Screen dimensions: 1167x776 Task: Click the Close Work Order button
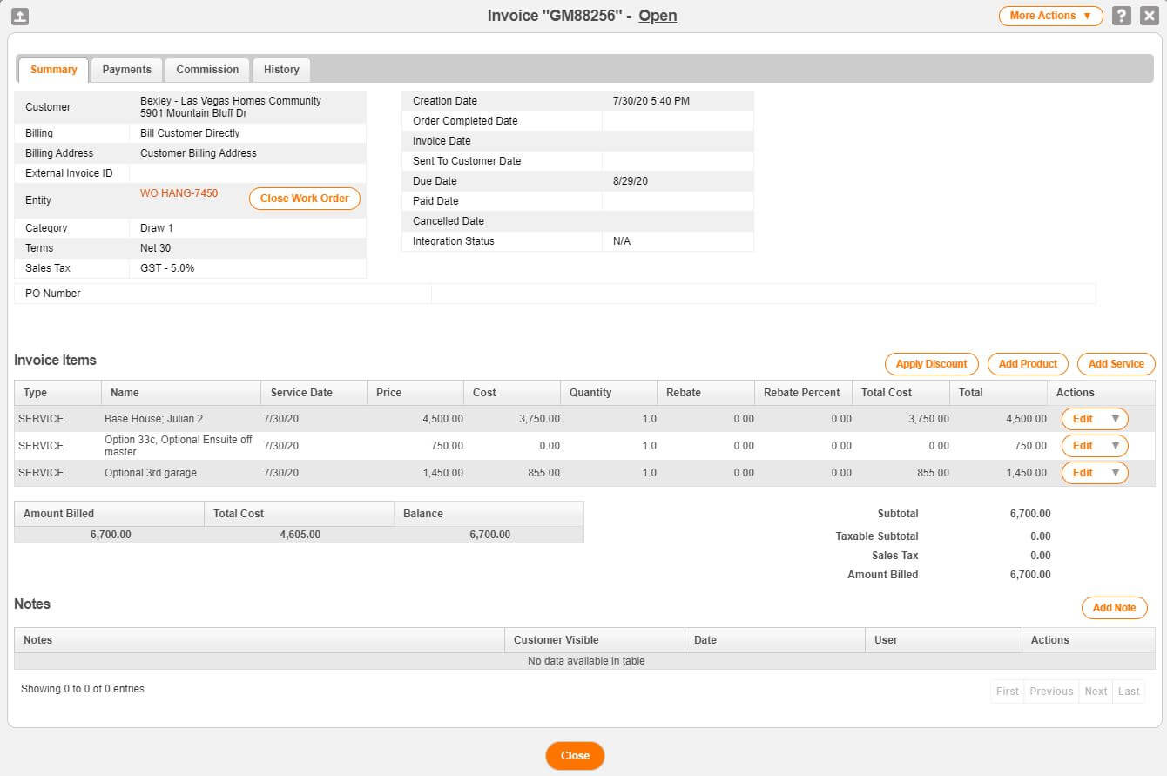pos(304,199)
